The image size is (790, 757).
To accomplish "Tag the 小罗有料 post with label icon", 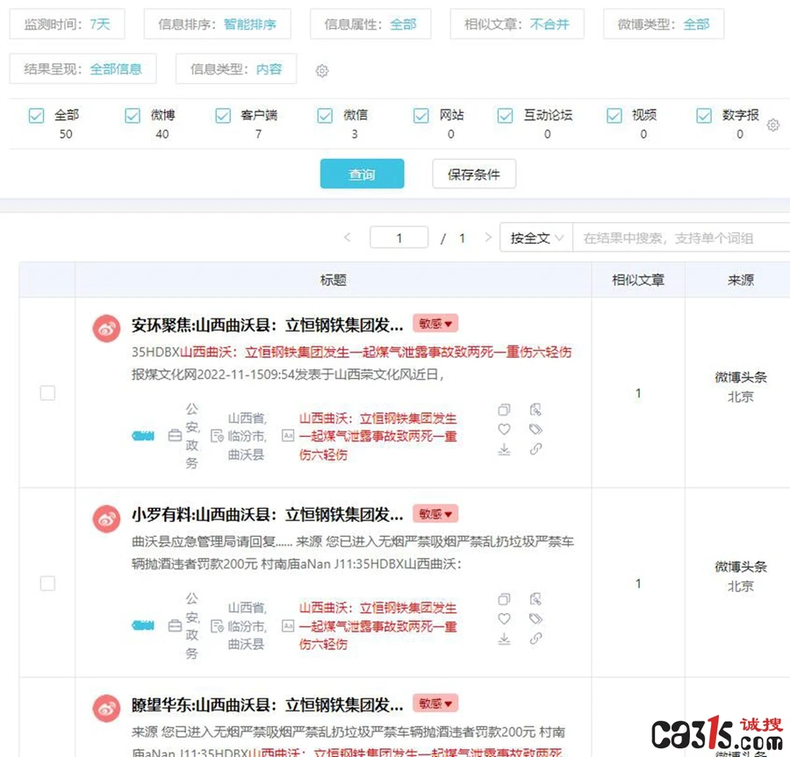I will [535, 618].
